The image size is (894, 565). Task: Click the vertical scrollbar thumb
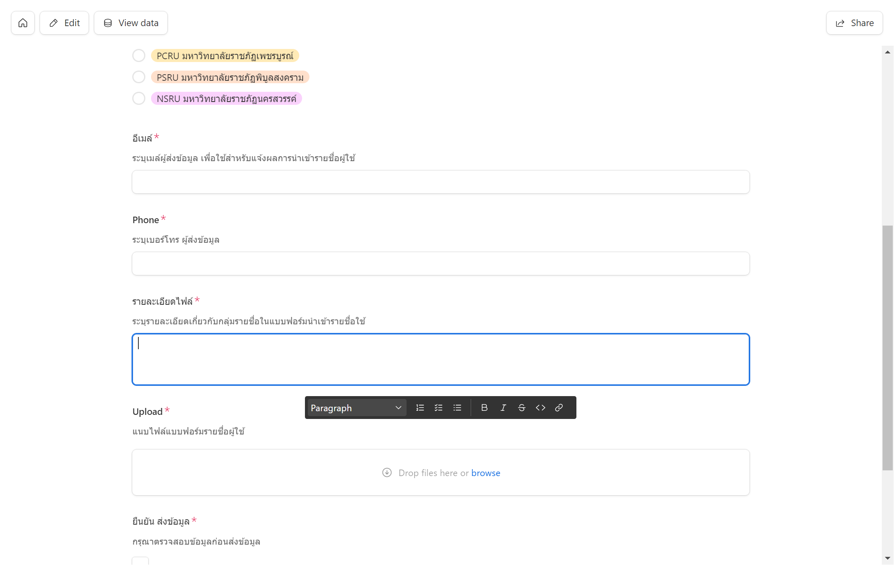(887, 348)
